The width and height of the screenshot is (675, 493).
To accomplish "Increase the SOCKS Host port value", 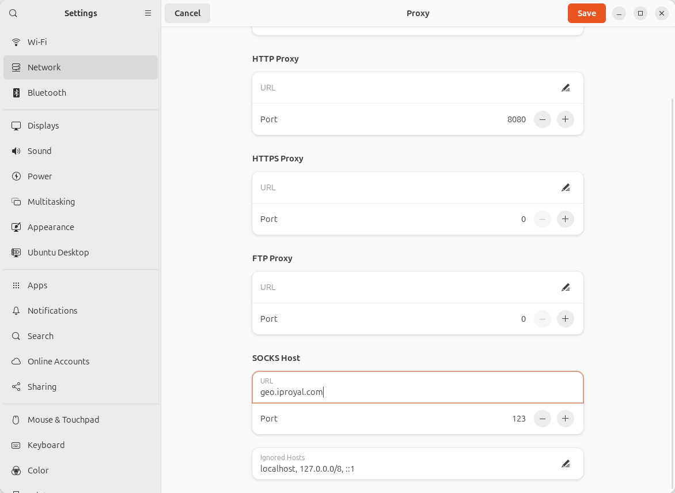I will (x=565, y=419).
